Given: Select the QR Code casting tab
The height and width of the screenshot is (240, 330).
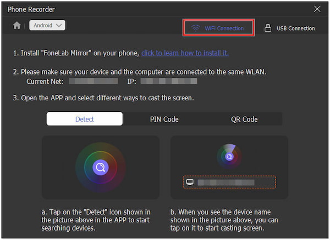Looking at the screenshot, I should pyautogui.click(x=244, y=119).
